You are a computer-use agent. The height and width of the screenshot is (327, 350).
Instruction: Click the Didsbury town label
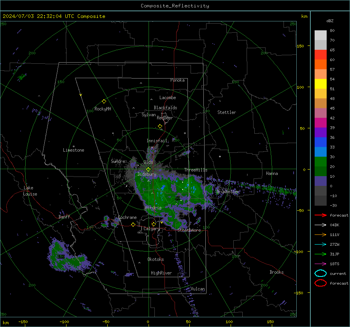coord(147,174)
